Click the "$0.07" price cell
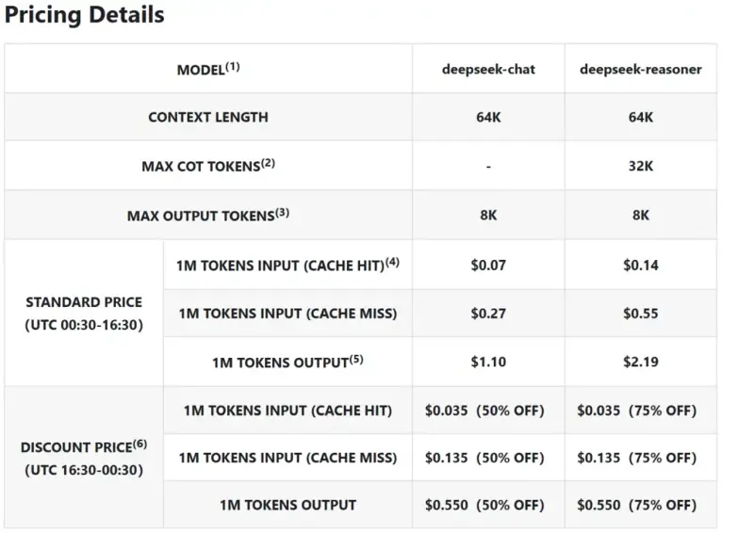 pos(488,265)
